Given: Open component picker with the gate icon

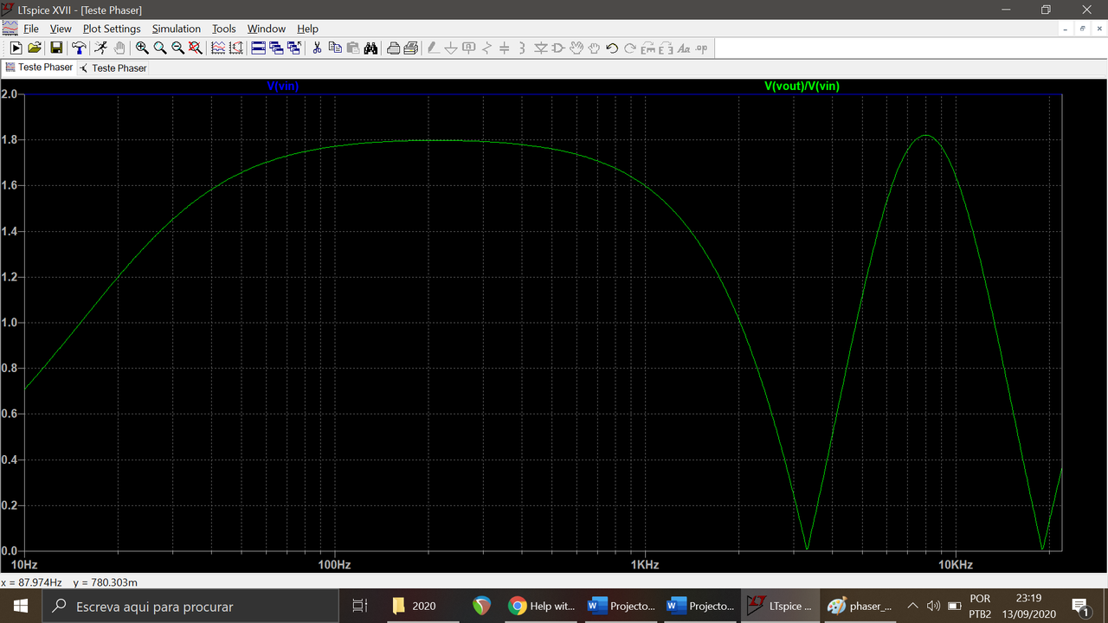Looking at the screenshot, I should [x=558, y=48].
